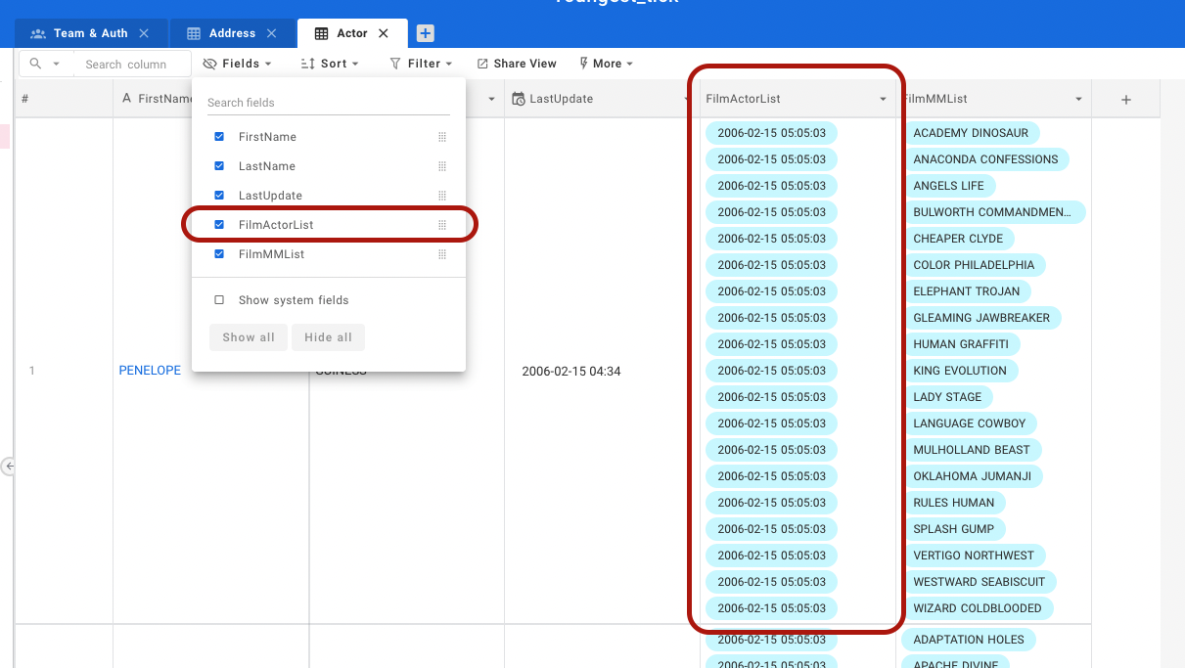Click the drag handle next to FilmActorList field
The width and height of the screenshot is (1185, 668).
click(x=442, y=224)
